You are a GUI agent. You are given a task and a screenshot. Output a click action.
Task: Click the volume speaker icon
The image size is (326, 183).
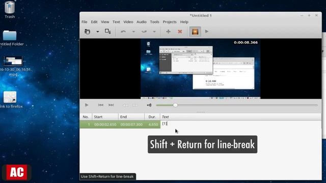click(x=149, y=105)
